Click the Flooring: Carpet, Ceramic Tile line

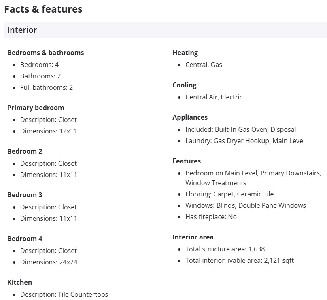[229, 194]
